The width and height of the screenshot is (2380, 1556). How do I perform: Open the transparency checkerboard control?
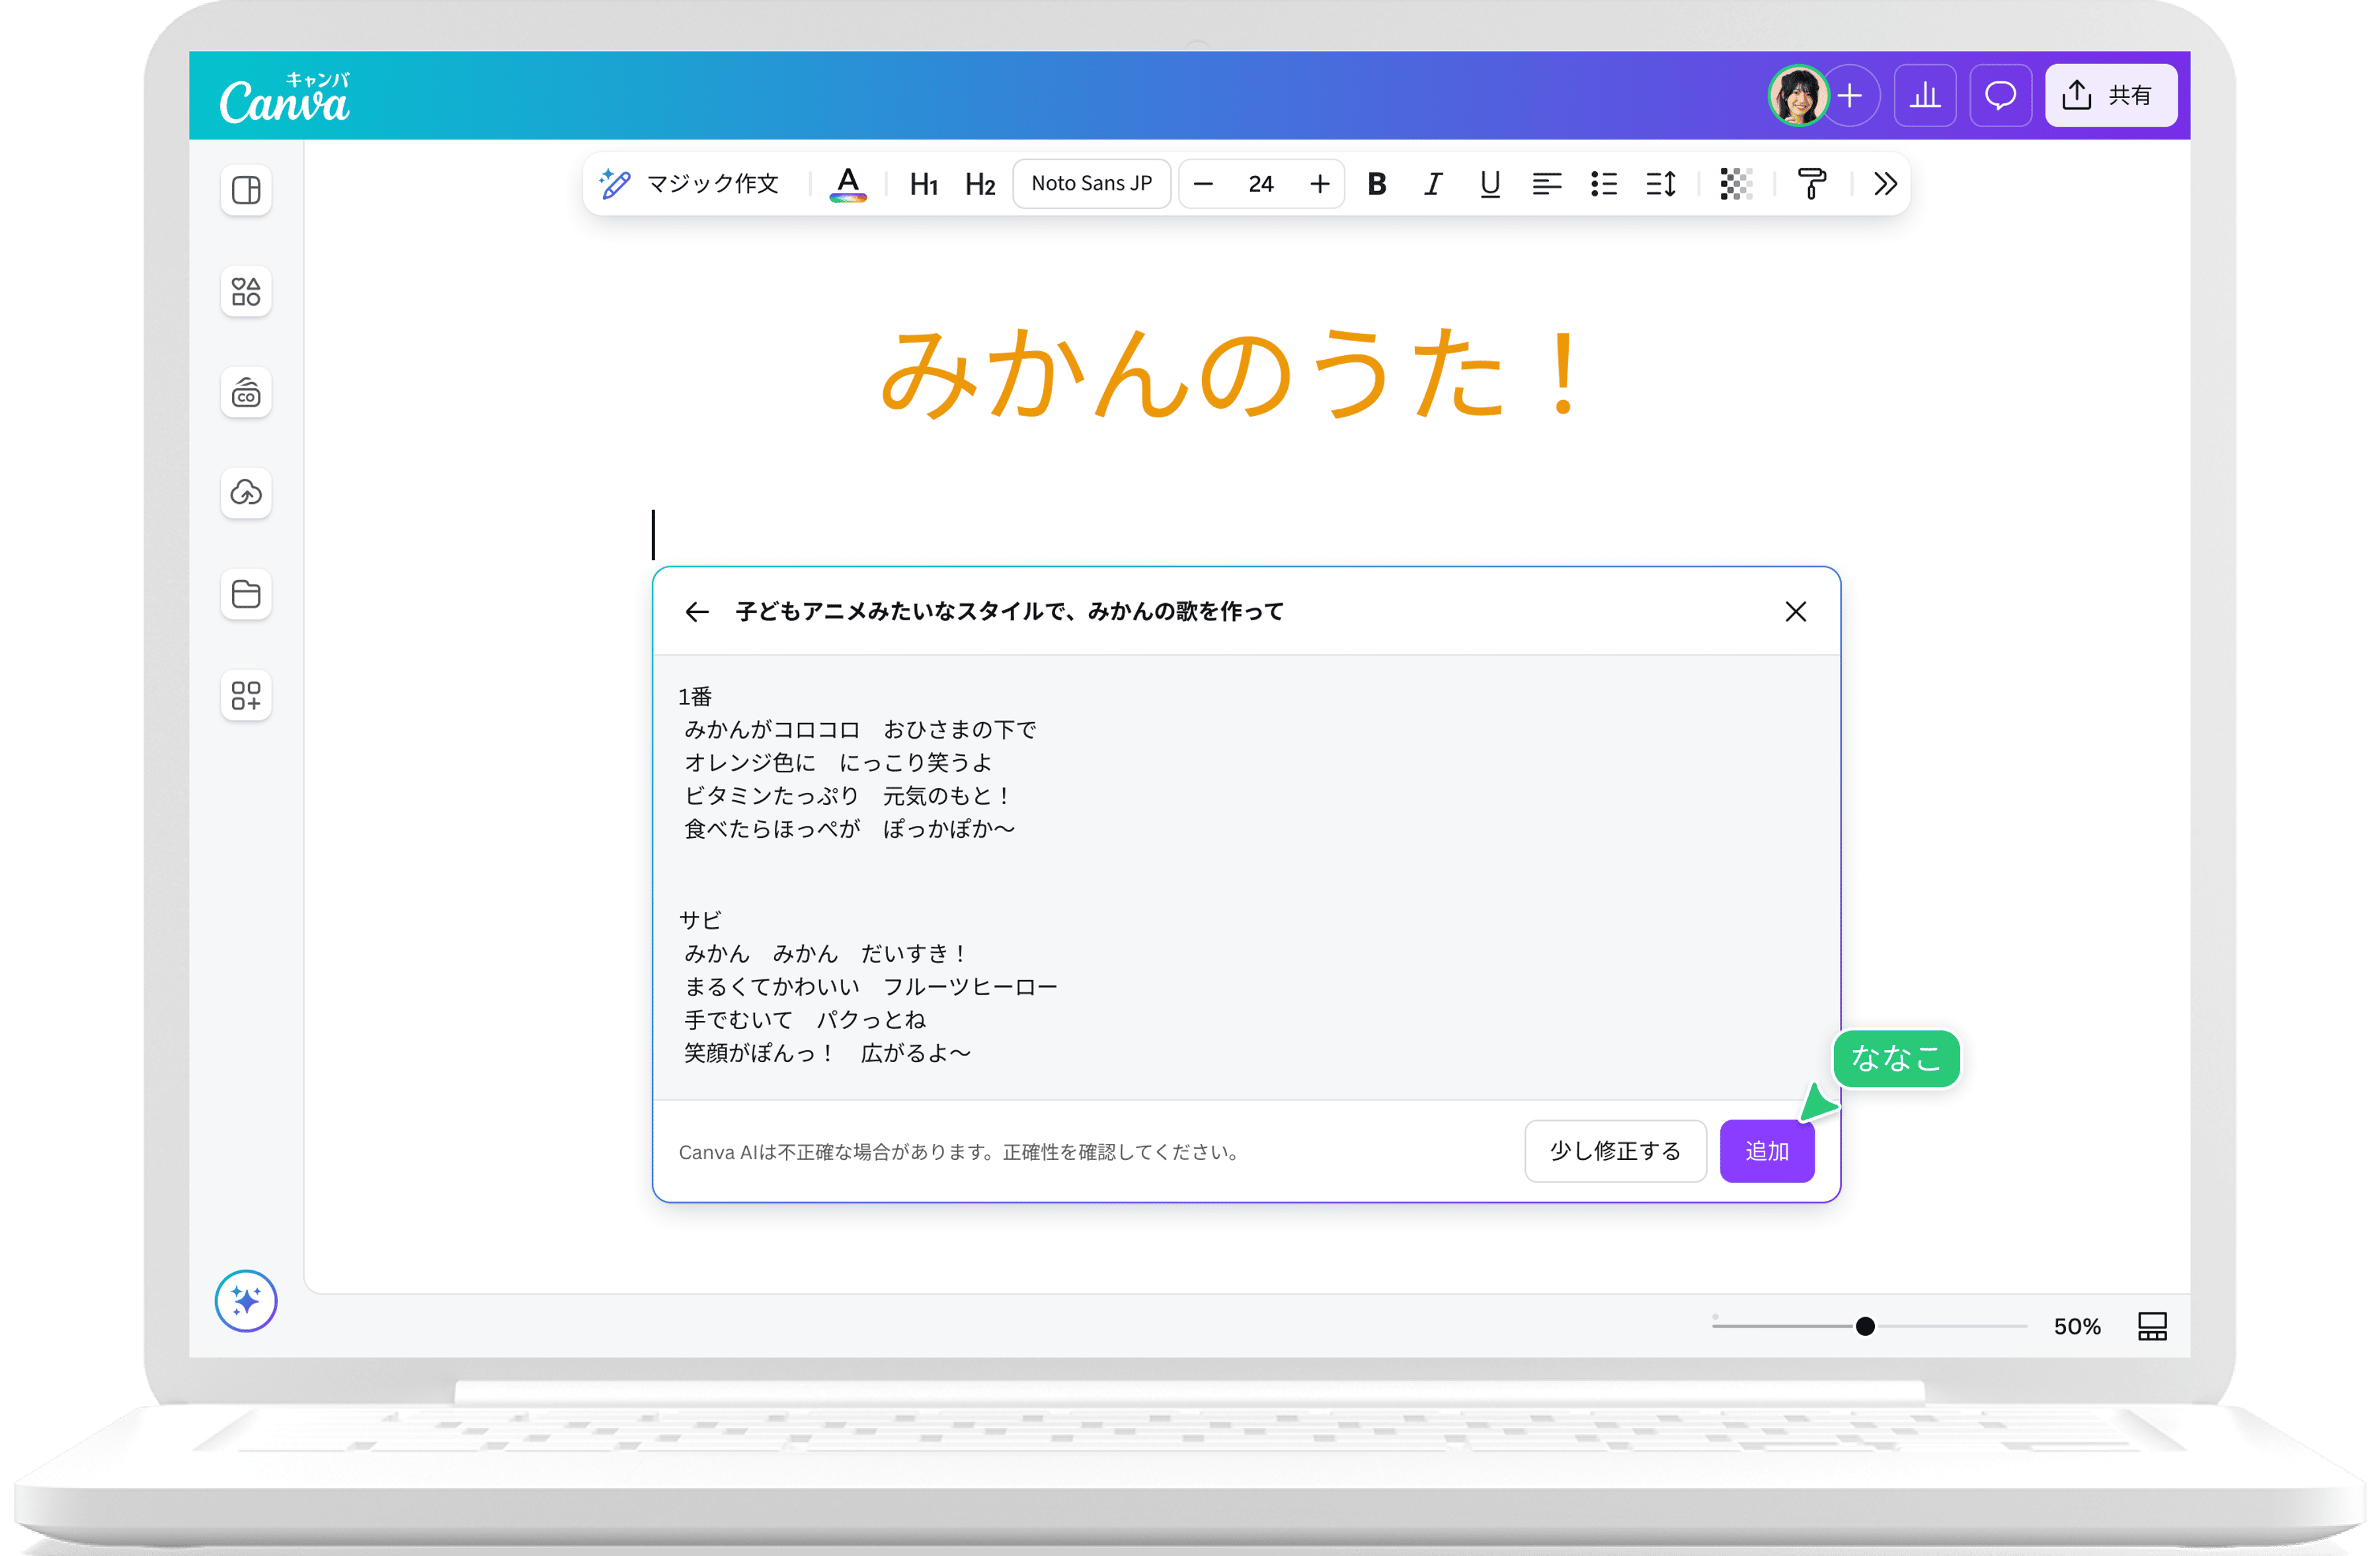(x=1736, y=184)
